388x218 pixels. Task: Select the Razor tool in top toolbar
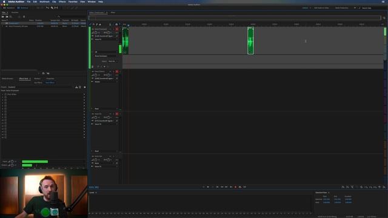point(52,8)
